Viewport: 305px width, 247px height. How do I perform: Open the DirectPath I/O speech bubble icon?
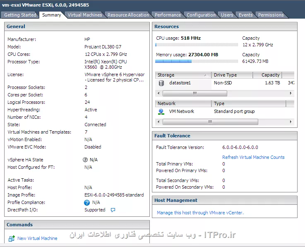point(113,210)
